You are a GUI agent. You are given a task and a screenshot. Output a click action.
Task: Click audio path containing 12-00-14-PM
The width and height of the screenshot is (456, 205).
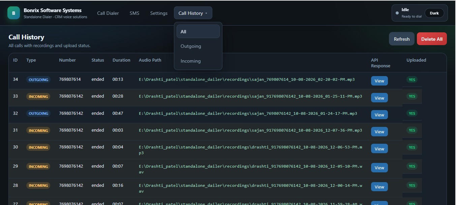pyautogui.click(x=250, y=188)
